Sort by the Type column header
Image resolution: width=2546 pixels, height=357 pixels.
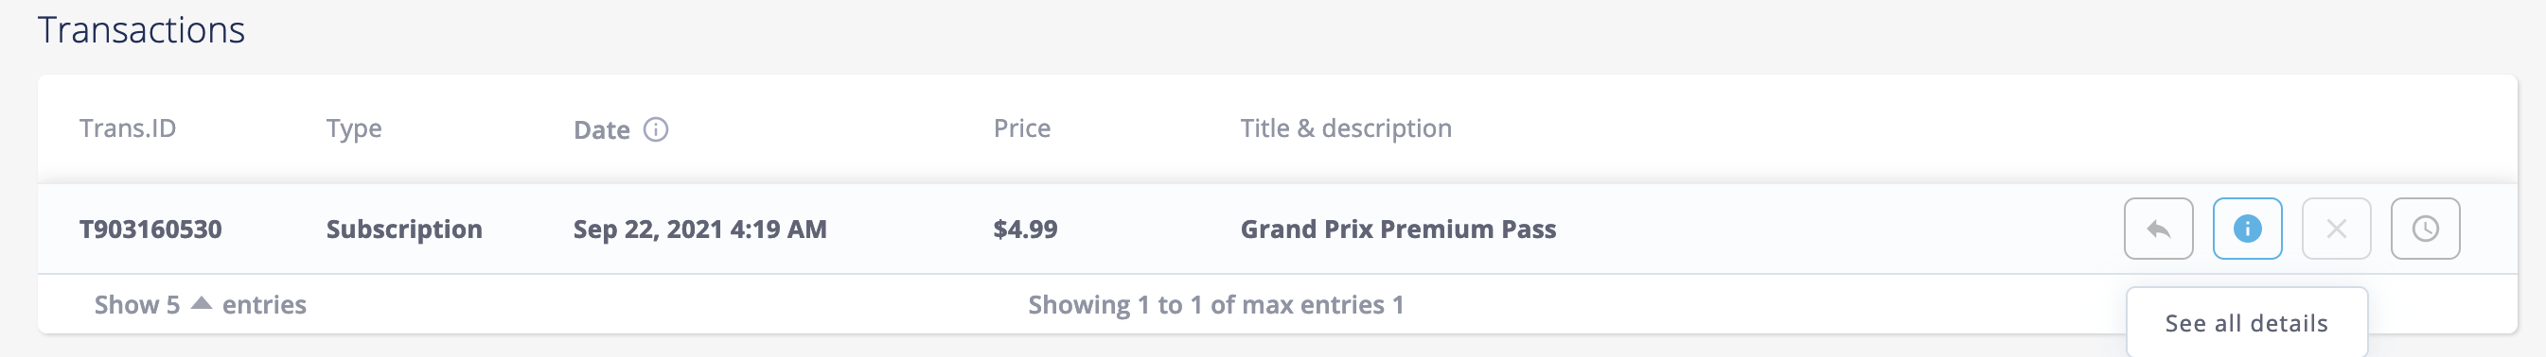coord(354,129)
